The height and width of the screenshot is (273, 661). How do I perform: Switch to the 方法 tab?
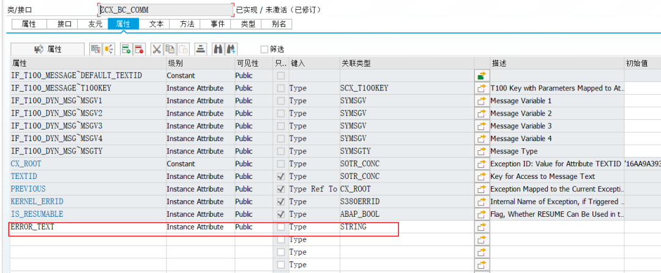(185, 24)
